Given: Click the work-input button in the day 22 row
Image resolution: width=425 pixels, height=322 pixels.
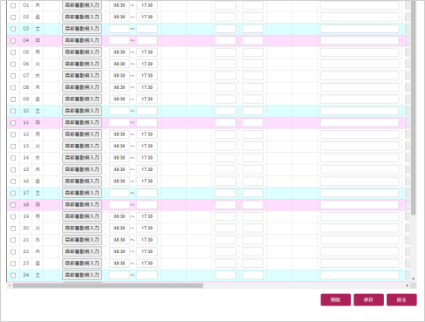Looking at the screenshot, I should tap(82, 251).
